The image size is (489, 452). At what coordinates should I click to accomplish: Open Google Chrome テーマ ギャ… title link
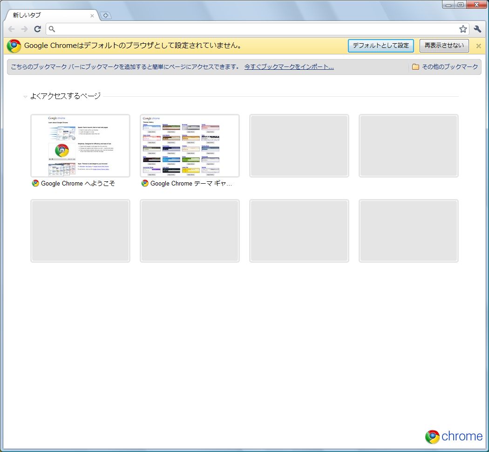coord(191,184)
